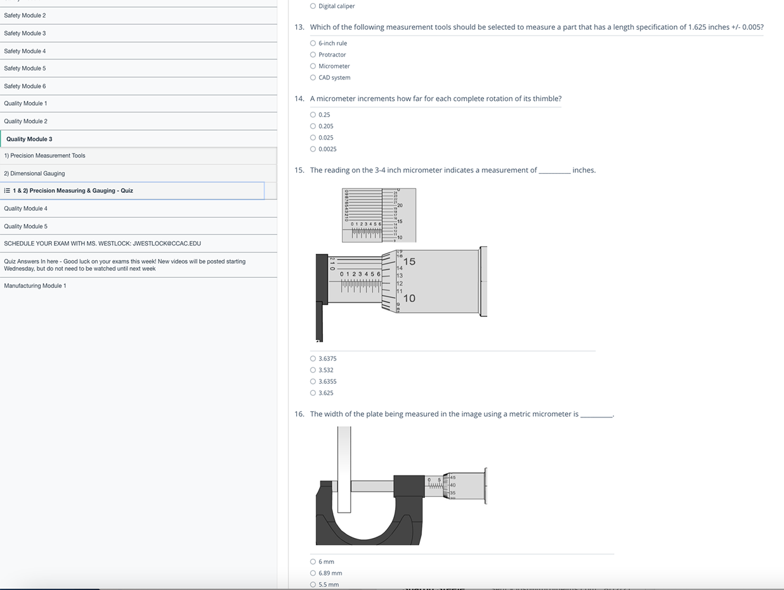Select the Digital caliper radio button

pos(313,6)
